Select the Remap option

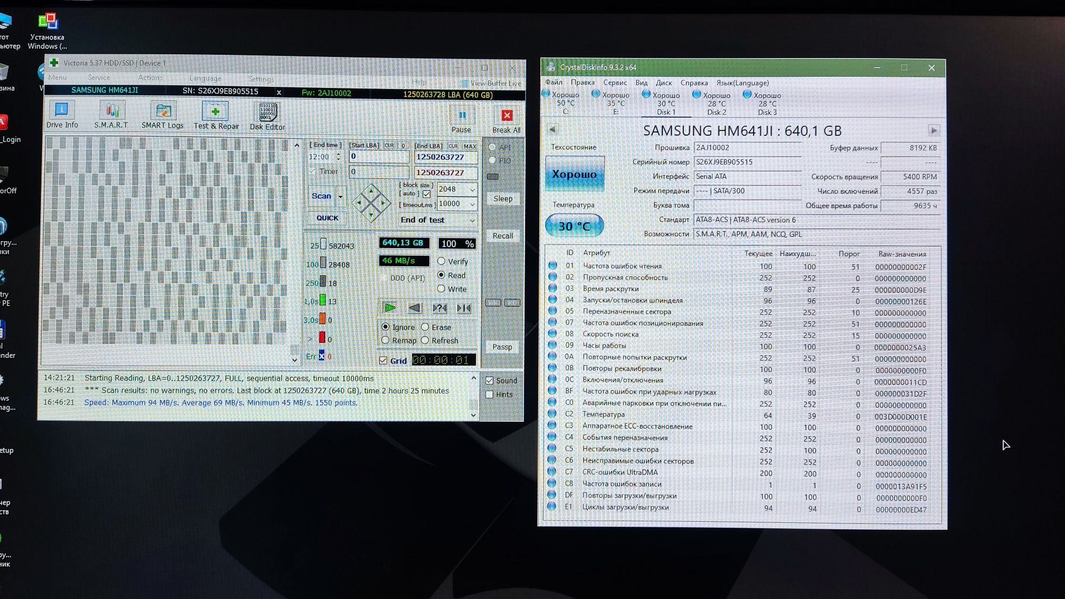click(386, 340)
